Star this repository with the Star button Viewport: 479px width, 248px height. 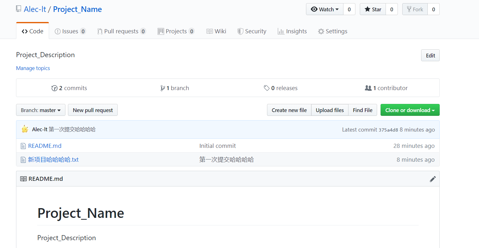(x=373, y=9)
